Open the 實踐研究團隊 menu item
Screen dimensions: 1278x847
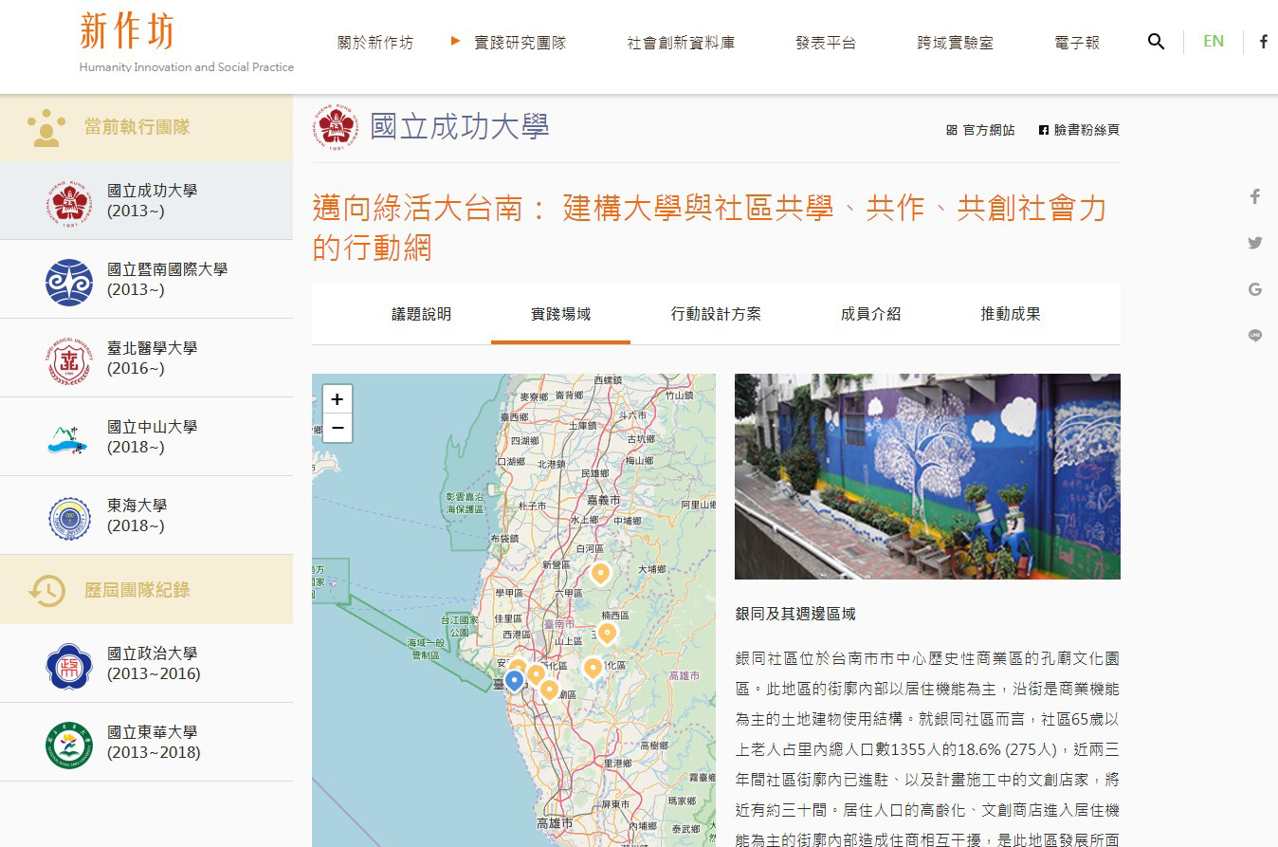[x=520, y=43]
